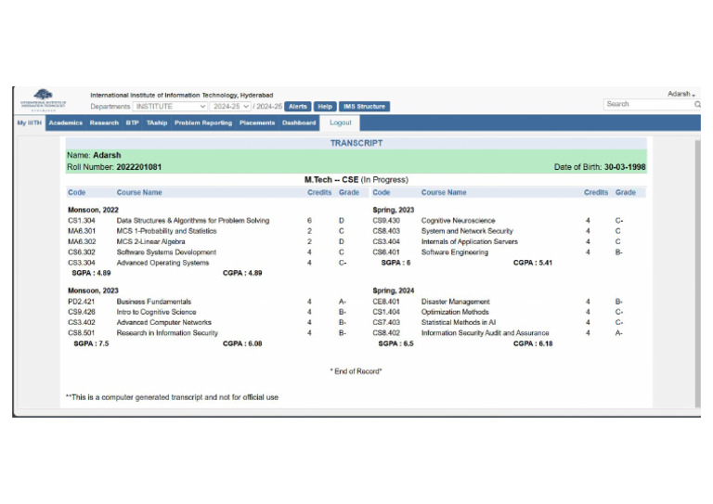Click the Alerts button
The height and width of the screenshot is (504, 713).
tap(297, 107)
